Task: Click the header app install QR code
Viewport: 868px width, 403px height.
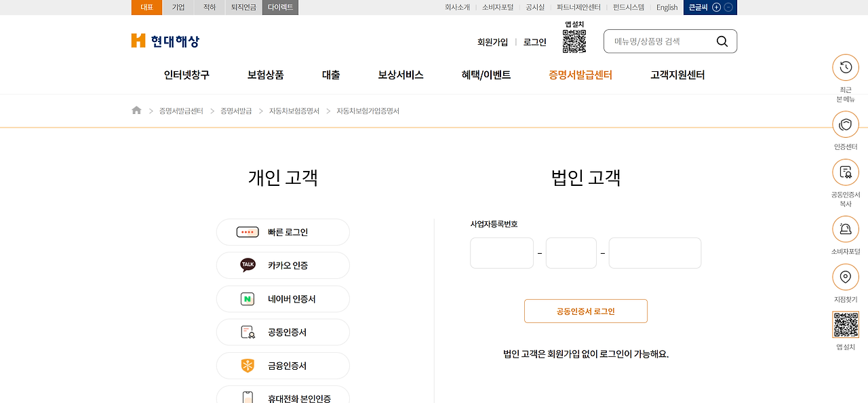Action: (574, 41)
